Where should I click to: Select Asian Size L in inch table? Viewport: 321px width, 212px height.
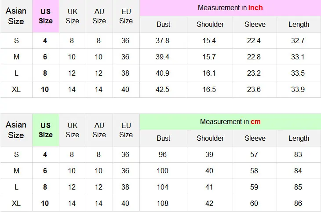(16, 73)
